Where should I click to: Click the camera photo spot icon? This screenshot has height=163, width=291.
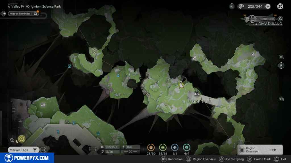click(197, 94)
